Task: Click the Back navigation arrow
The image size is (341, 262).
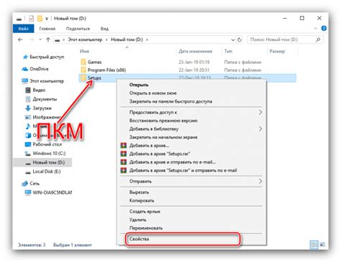Action: coord(20,39)
